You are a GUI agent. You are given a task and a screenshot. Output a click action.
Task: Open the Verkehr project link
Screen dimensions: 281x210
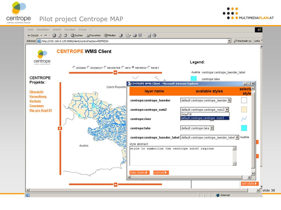coord(35,101)
